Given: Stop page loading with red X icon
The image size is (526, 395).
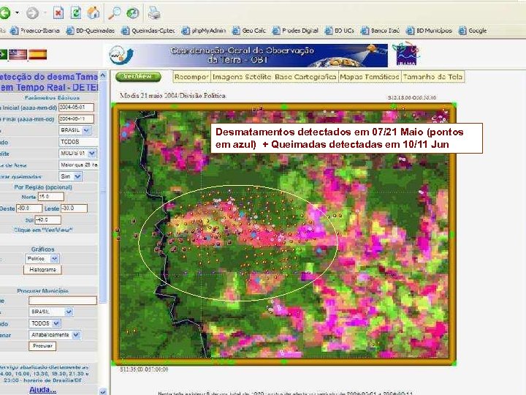Looking at the screenshot, I should point(58,13).
